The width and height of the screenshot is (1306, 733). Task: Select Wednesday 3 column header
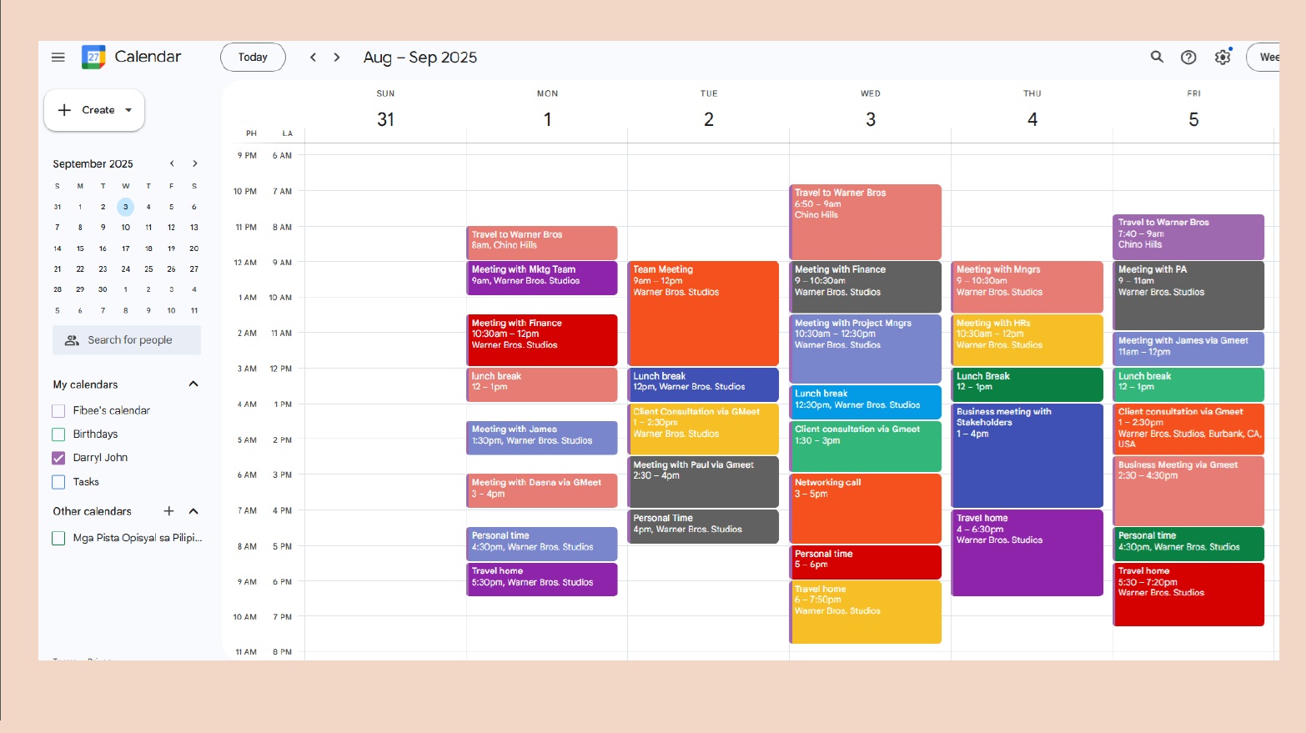click(871, 111)
